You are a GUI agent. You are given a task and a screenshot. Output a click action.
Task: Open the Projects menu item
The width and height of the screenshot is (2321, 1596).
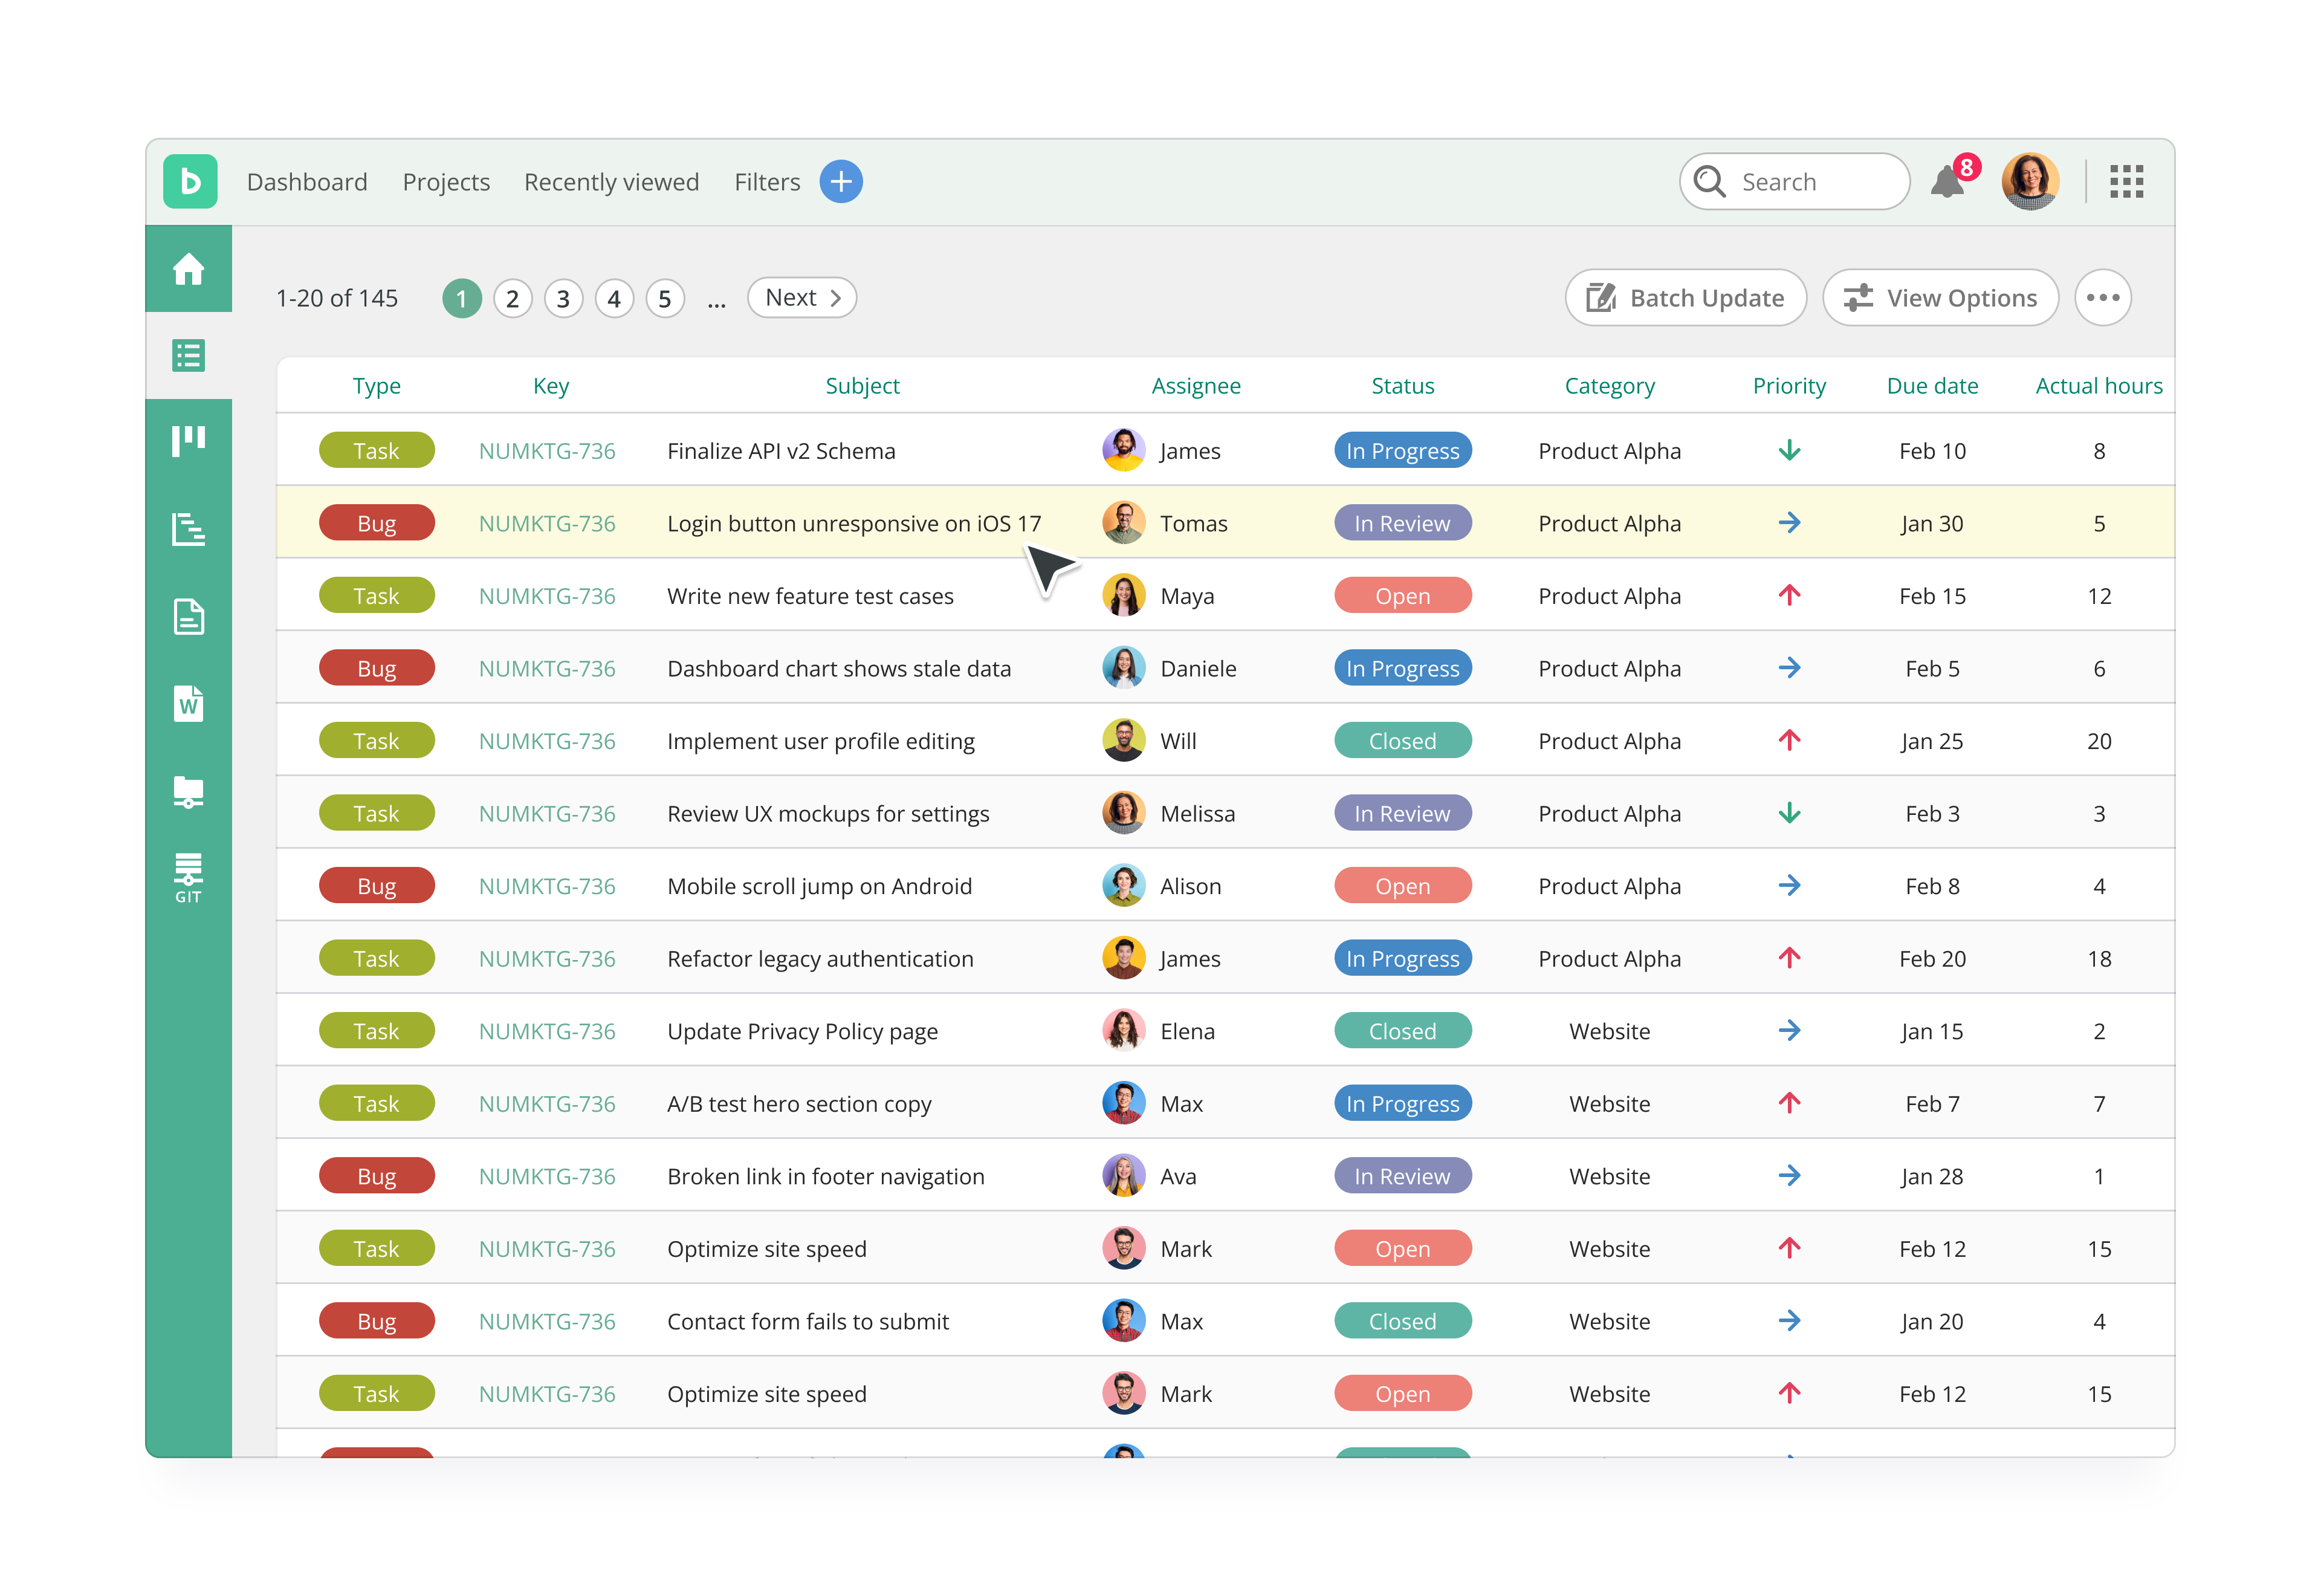(x=446, y=182)
